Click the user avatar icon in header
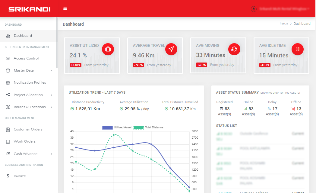This screenshot has width=316, height=193. [x=254, y=9]
